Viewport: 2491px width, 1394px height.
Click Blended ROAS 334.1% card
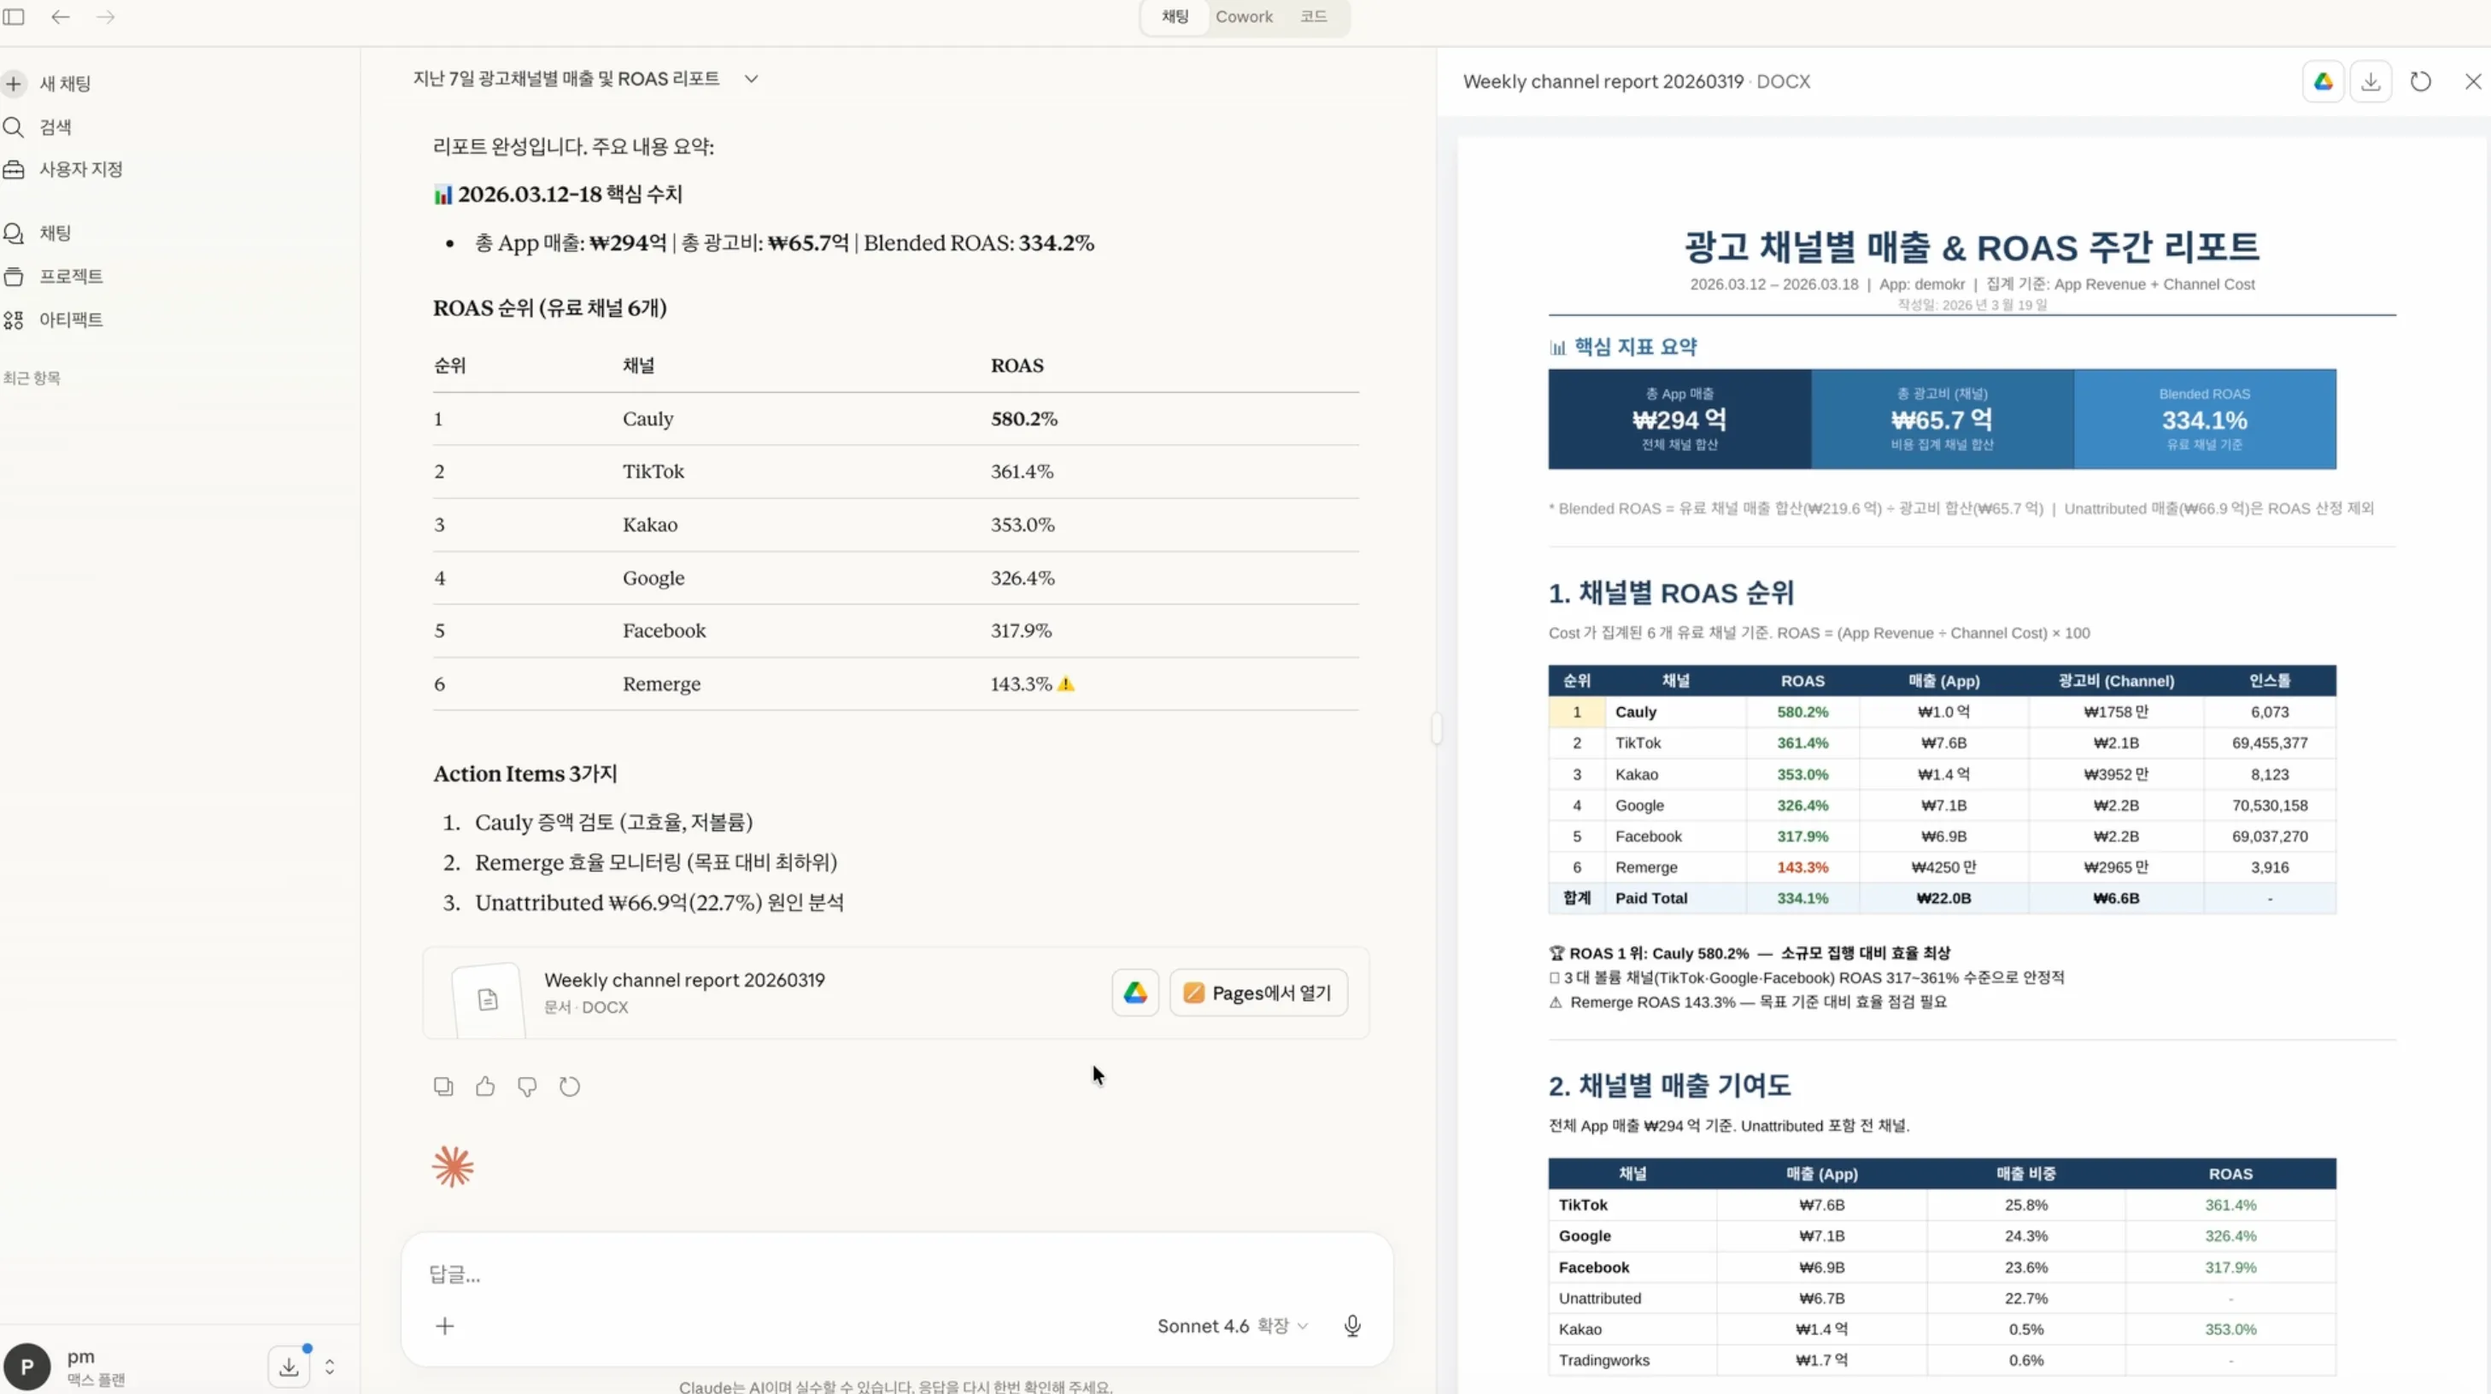2205,419
